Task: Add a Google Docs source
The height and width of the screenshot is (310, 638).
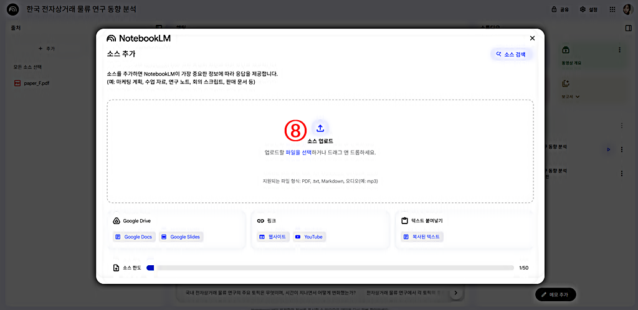Action: [x=134, y=237]
